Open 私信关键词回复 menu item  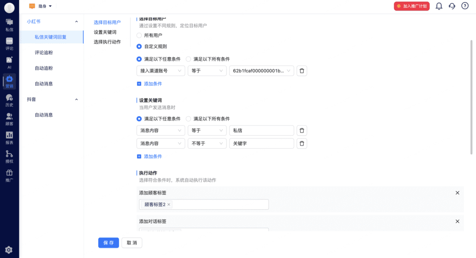coord(51,37)
